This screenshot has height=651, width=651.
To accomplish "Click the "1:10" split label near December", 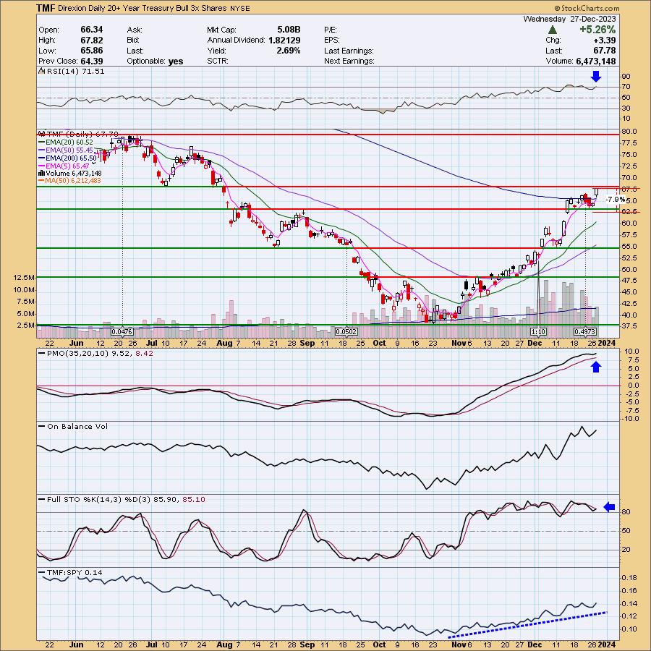I will tap(538, 332).
